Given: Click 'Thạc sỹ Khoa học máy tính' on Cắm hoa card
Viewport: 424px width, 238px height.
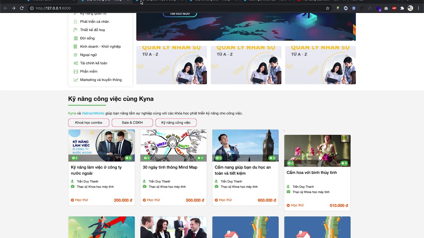Looking at the screenshot, I should point(311,192).
